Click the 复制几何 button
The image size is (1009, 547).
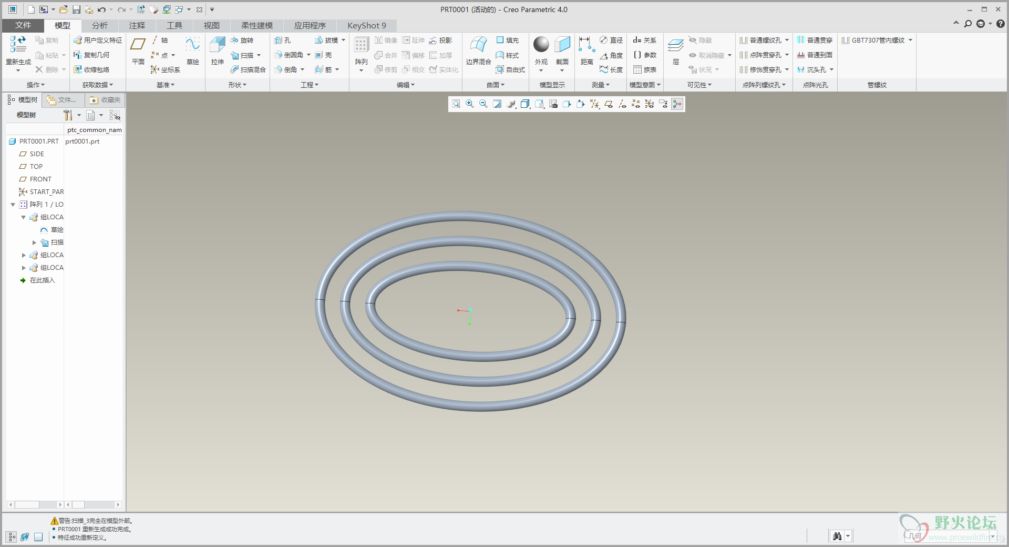coord(92,55)
